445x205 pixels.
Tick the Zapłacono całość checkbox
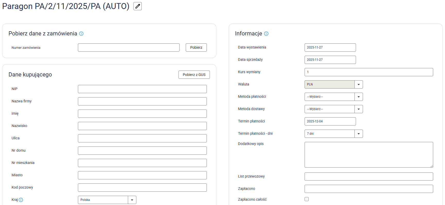[307, 199]
